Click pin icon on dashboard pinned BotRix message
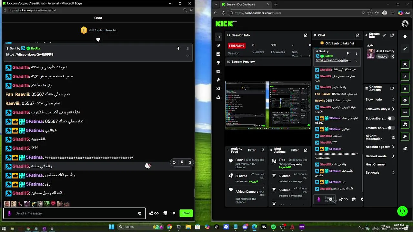 tap(348, 54)
